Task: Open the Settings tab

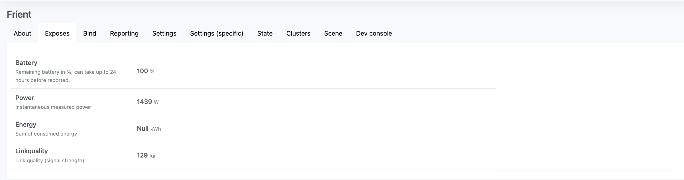Action: (164, 33)
